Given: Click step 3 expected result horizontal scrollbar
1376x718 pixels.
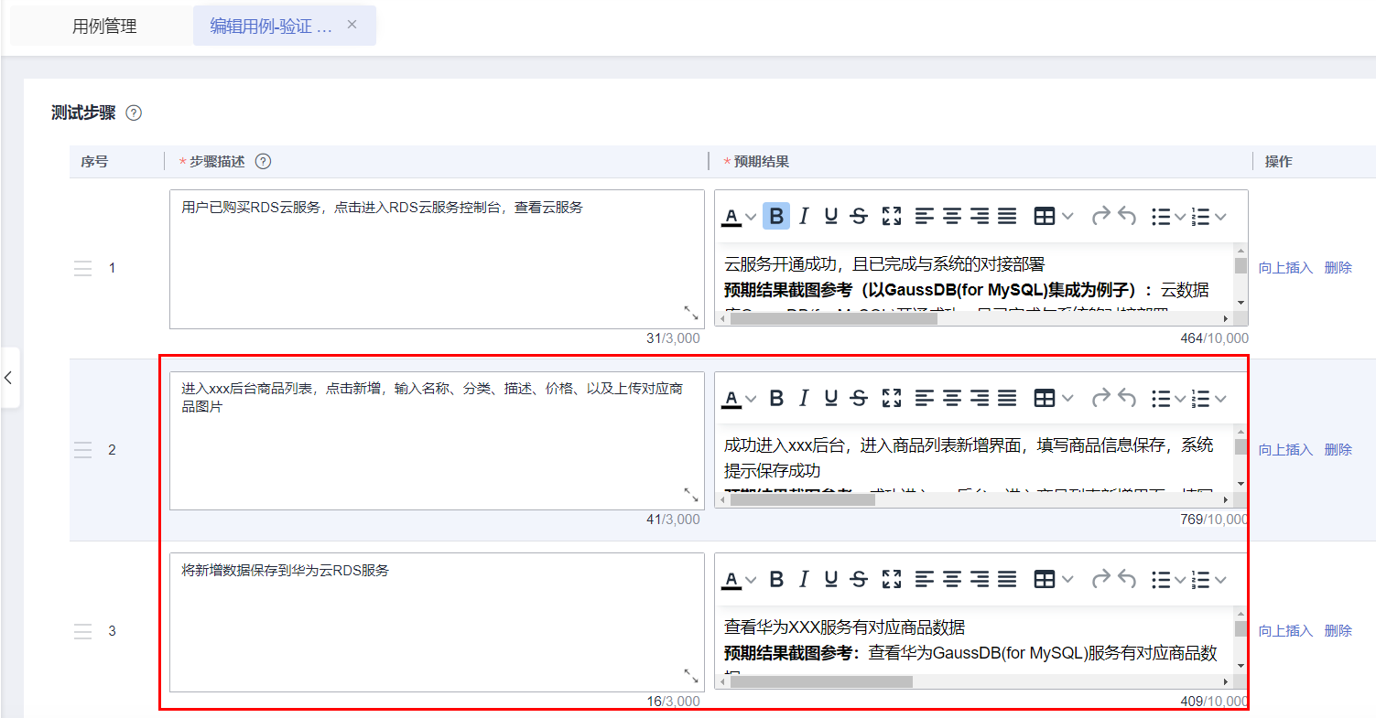Looking at the screenshot, I should pos(974,681).
